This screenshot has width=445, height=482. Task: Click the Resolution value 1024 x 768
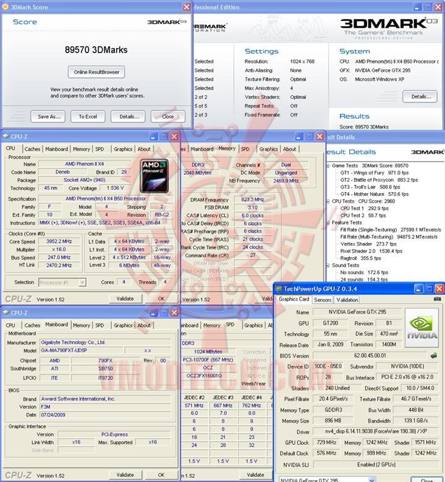pyautogui.click(x=302, y=61)
